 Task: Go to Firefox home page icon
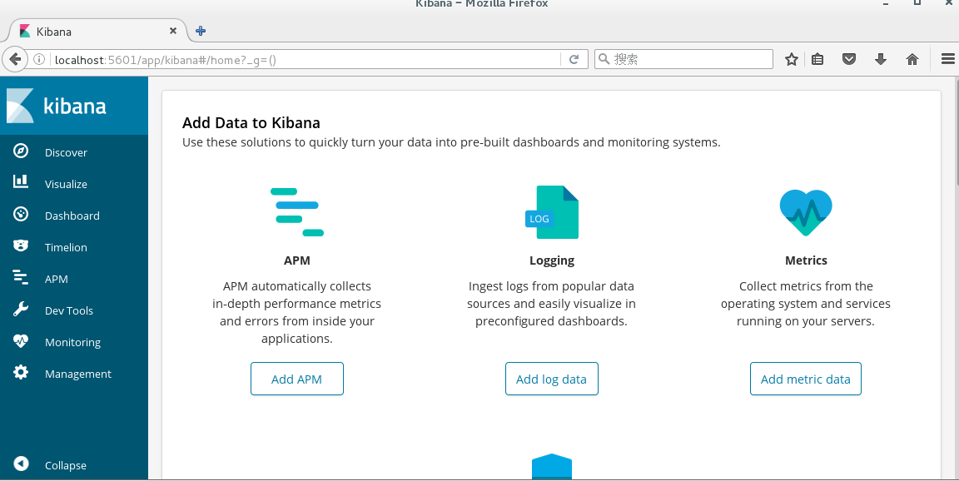(912, 59)
